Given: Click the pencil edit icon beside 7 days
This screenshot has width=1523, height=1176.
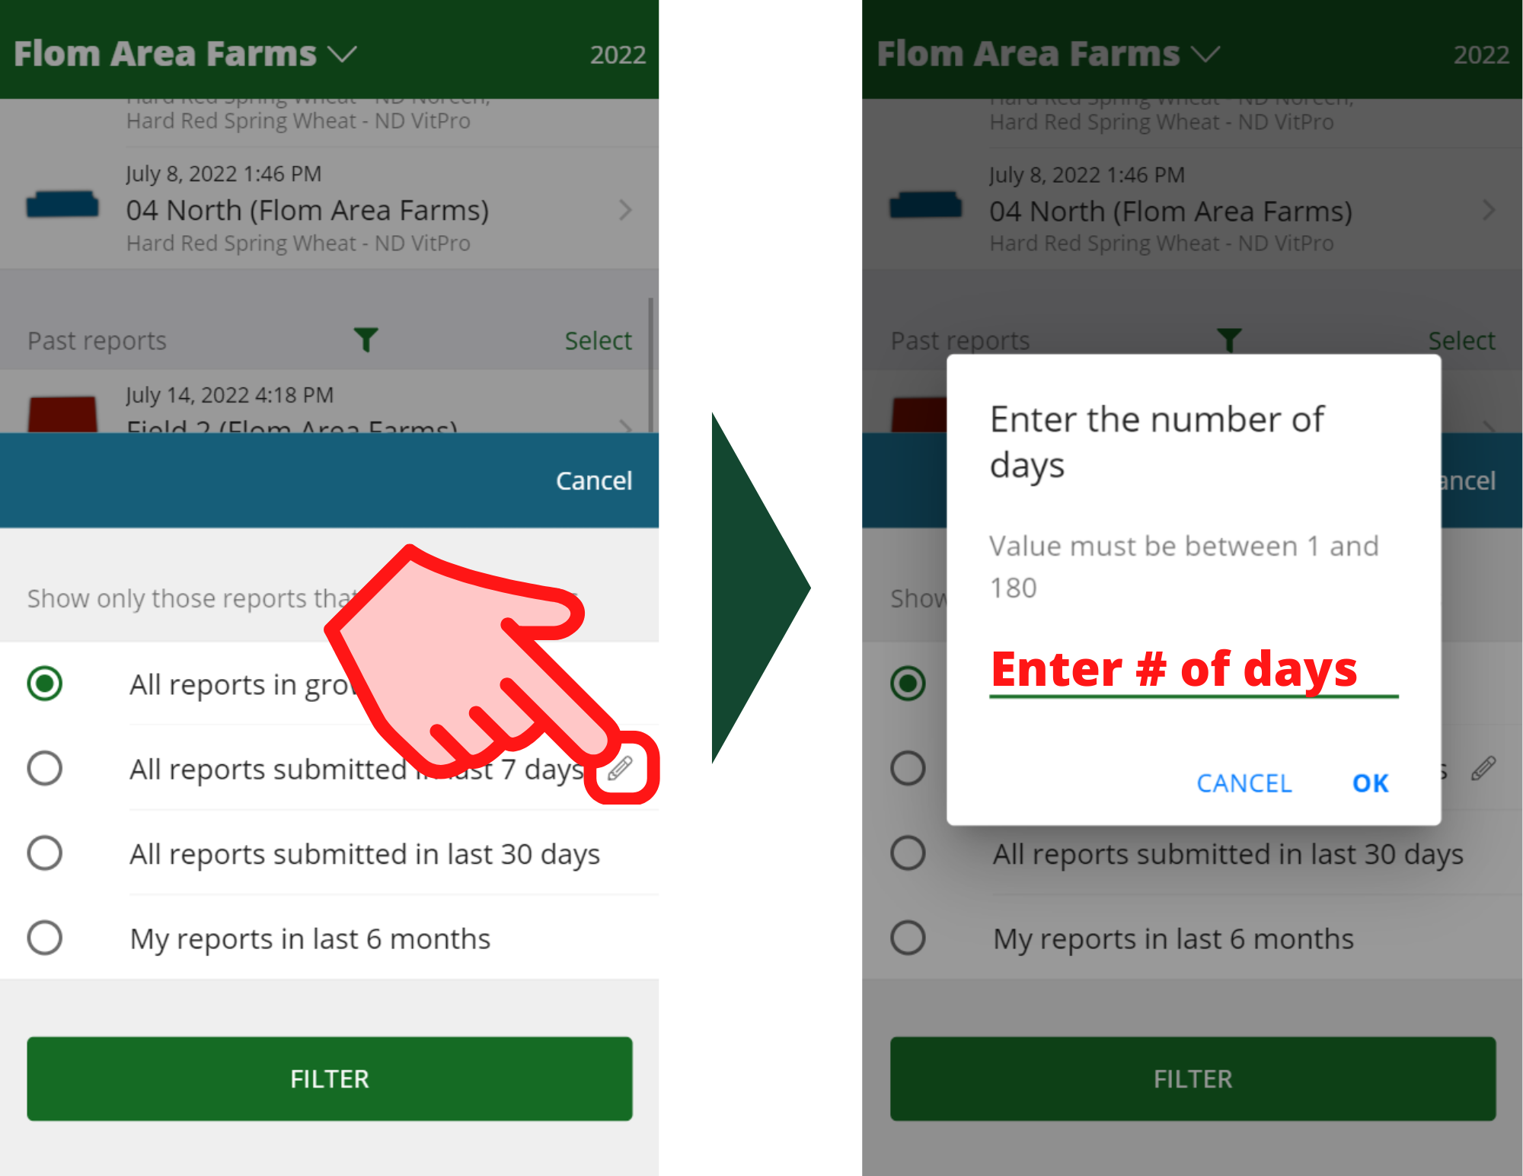Looking at the screenshot, I should pos(620,768).
